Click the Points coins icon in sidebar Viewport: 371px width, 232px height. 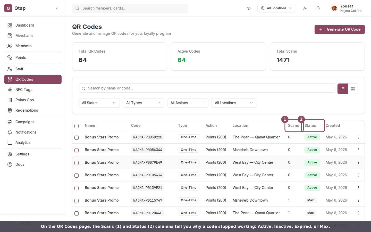pos(10,57)
